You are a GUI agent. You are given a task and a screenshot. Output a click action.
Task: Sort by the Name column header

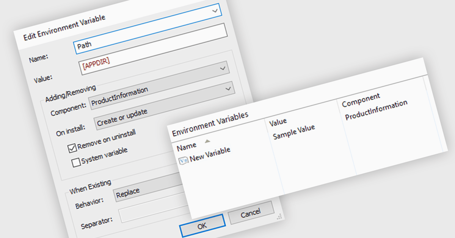(x=187, y=145)
